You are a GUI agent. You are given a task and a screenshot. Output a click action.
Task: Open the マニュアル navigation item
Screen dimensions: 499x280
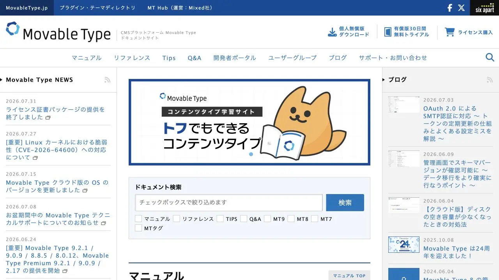point(87,58)
